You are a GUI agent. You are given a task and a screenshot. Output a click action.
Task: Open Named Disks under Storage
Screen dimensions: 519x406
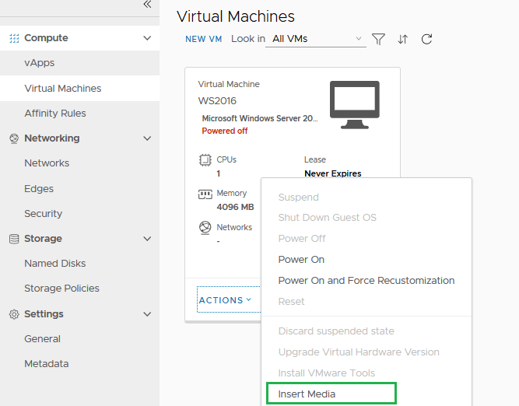(x=55, y=264)
